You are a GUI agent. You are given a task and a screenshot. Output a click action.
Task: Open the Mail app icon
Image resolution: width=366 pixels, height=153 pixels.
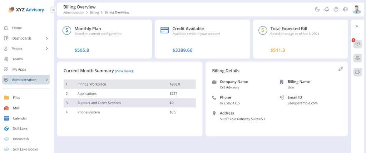(x=6, y=108)
